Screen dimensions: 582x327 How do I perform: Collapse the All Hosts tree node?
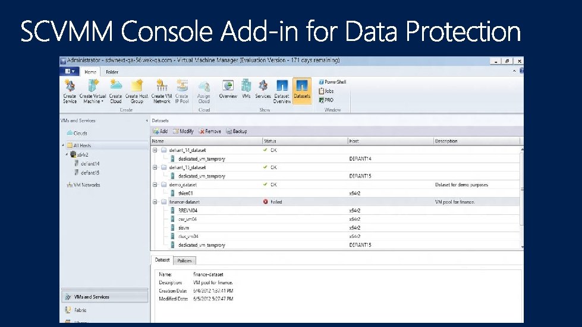click(64, 145)
